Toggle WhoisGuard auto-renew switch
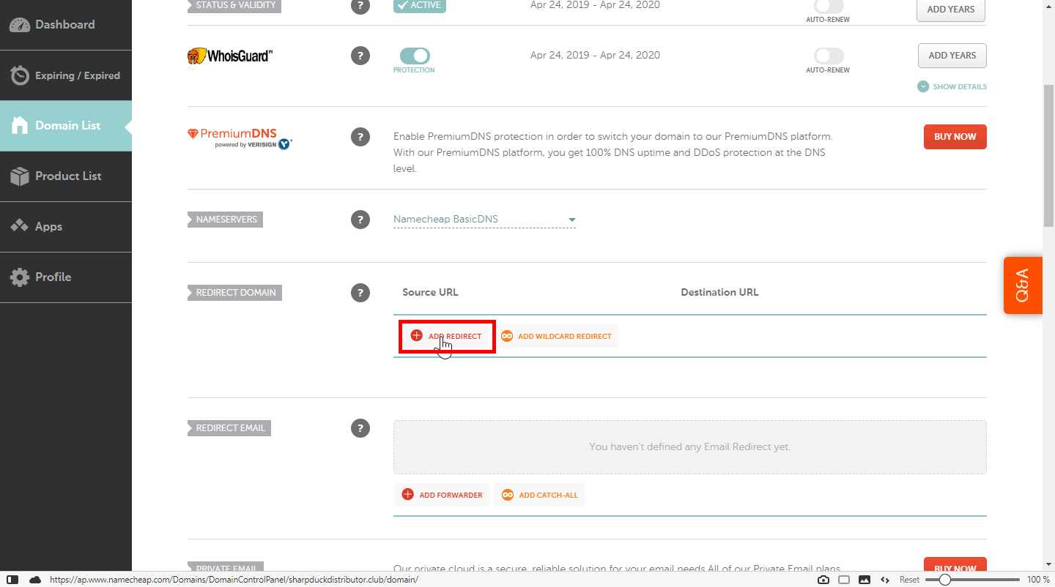This screenshot has width=1055, height=587. (829, 56)
